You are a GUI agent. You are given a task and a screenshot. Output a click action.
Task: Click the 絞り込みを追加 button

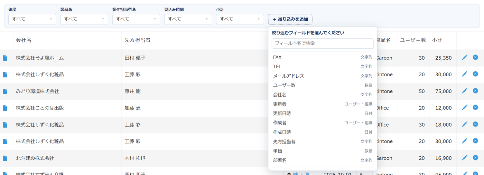coord(290,19)
